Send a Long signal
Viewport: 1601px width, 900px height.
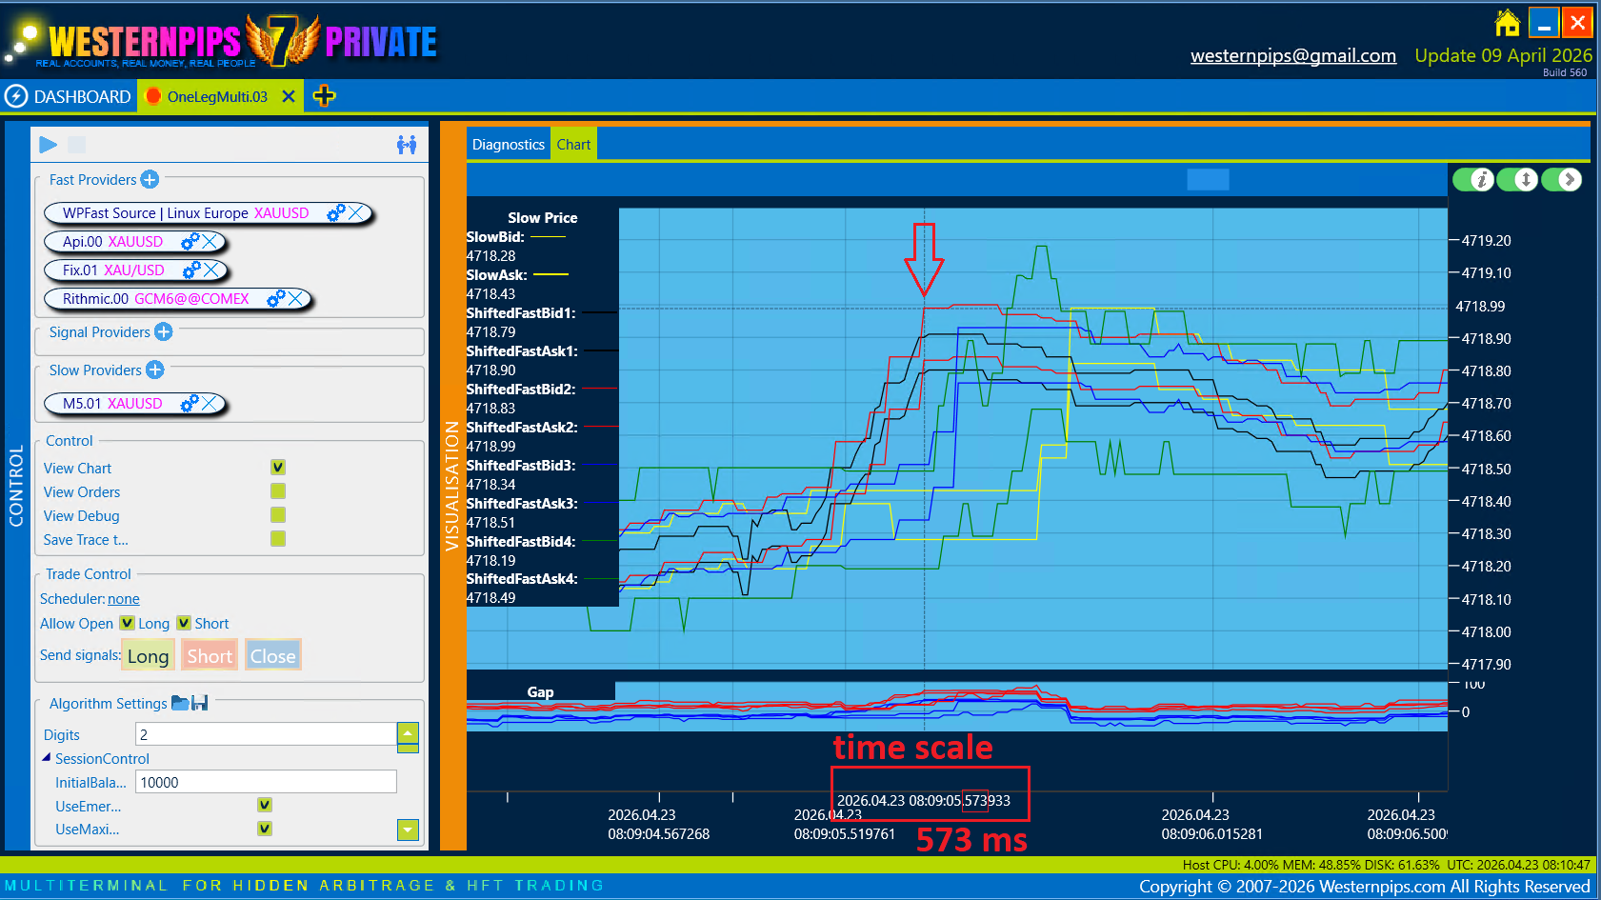tap(148, 655)
